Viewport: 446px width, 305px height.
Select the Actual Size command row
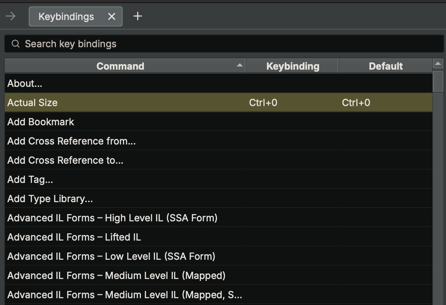(219, 102)
